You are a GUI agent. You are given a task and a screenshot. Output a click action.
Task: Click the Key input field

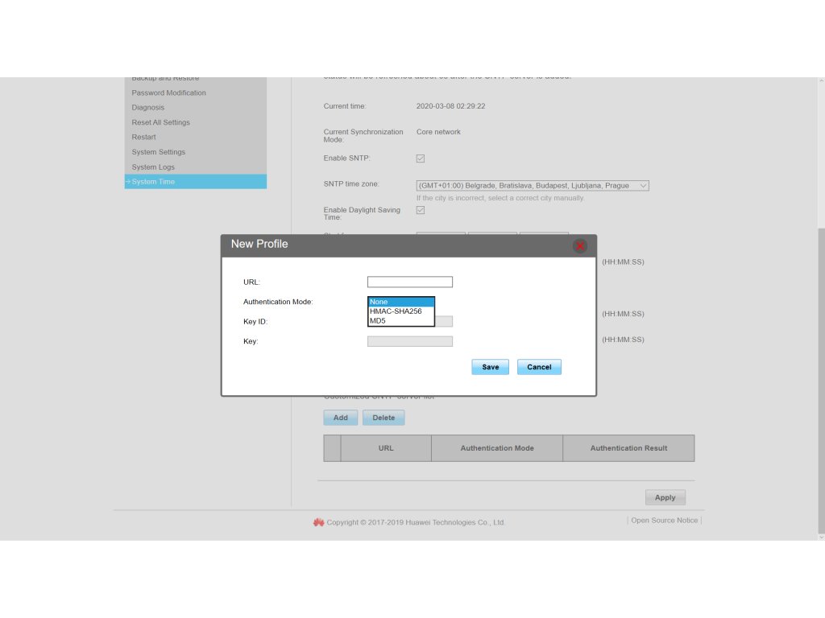click(x=409, y=341)
